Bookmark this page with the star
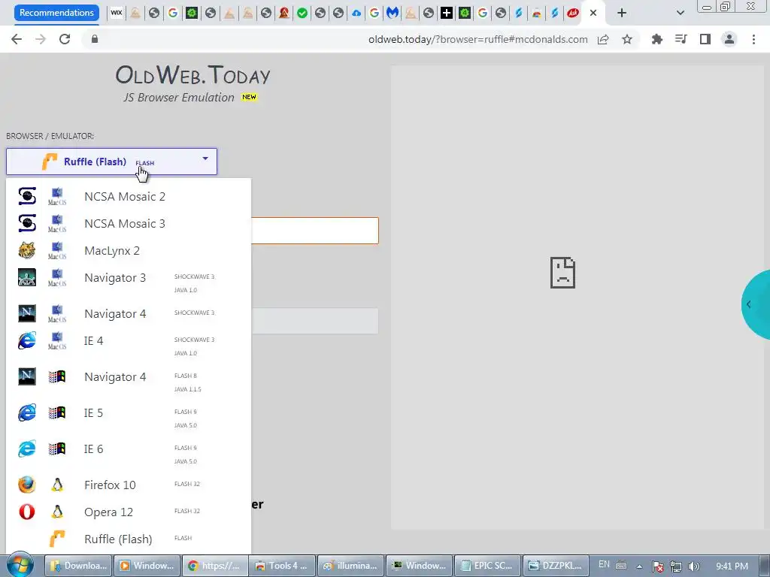This screenshot has width=770, height=577. [x=627, y=39]
